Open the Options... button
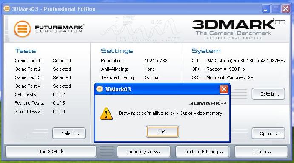The height and width of the screenshot is (163, 294). [268, 133]
